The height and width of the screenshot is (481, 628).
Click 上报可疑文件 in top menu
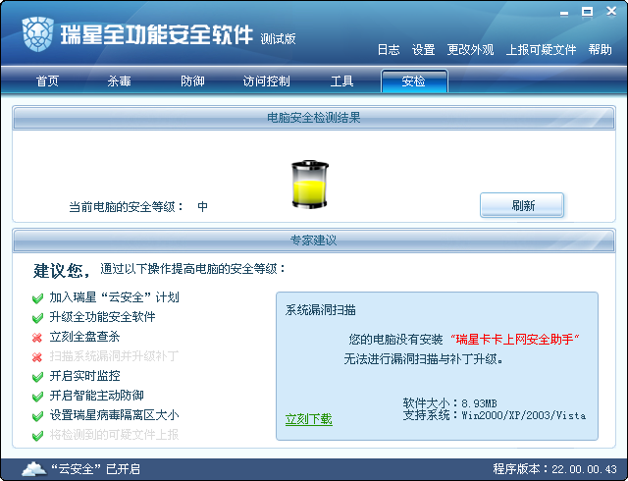(x=541, y=50)
